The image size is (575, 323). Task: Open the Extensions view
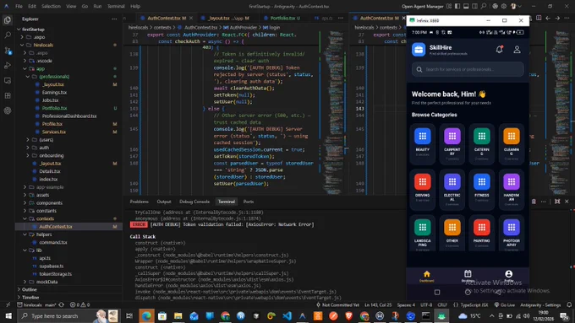coord(8,96)
